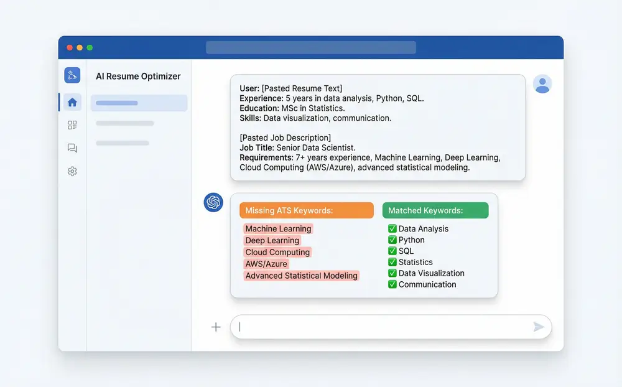622x387 pixels.
Task: Toggle the Communication checkbox
Action: pyautogui.click(x=392, y=284)
